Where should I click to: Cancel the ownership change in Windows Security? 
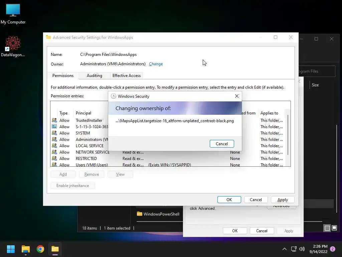coord(222,144)
